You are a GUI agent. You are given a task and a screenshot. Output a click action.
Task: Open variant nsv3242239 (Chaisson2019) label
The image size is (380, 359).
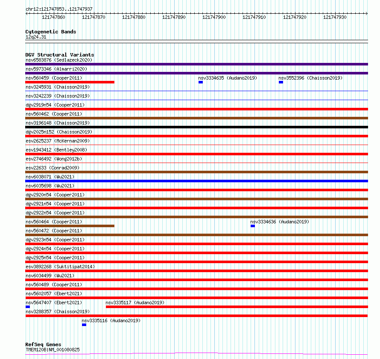point(58,96)
